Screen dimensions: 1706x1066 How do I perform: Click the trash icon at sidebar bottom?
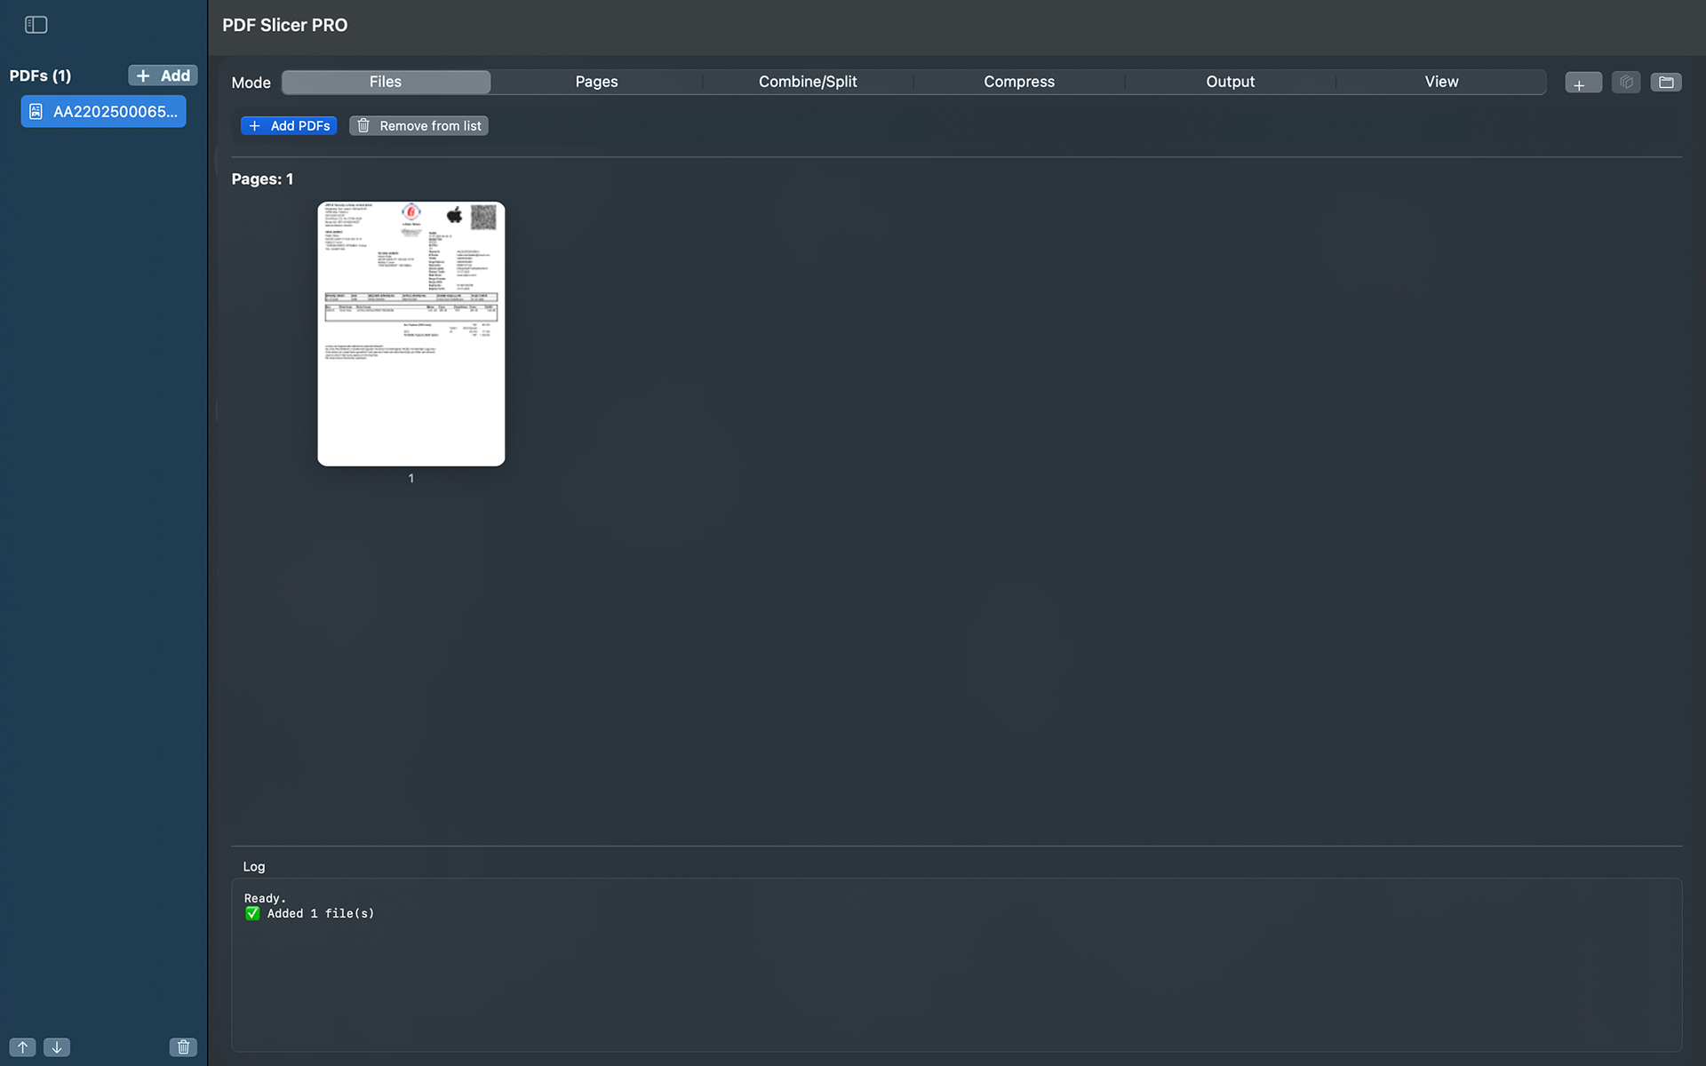coord(183,1047)
